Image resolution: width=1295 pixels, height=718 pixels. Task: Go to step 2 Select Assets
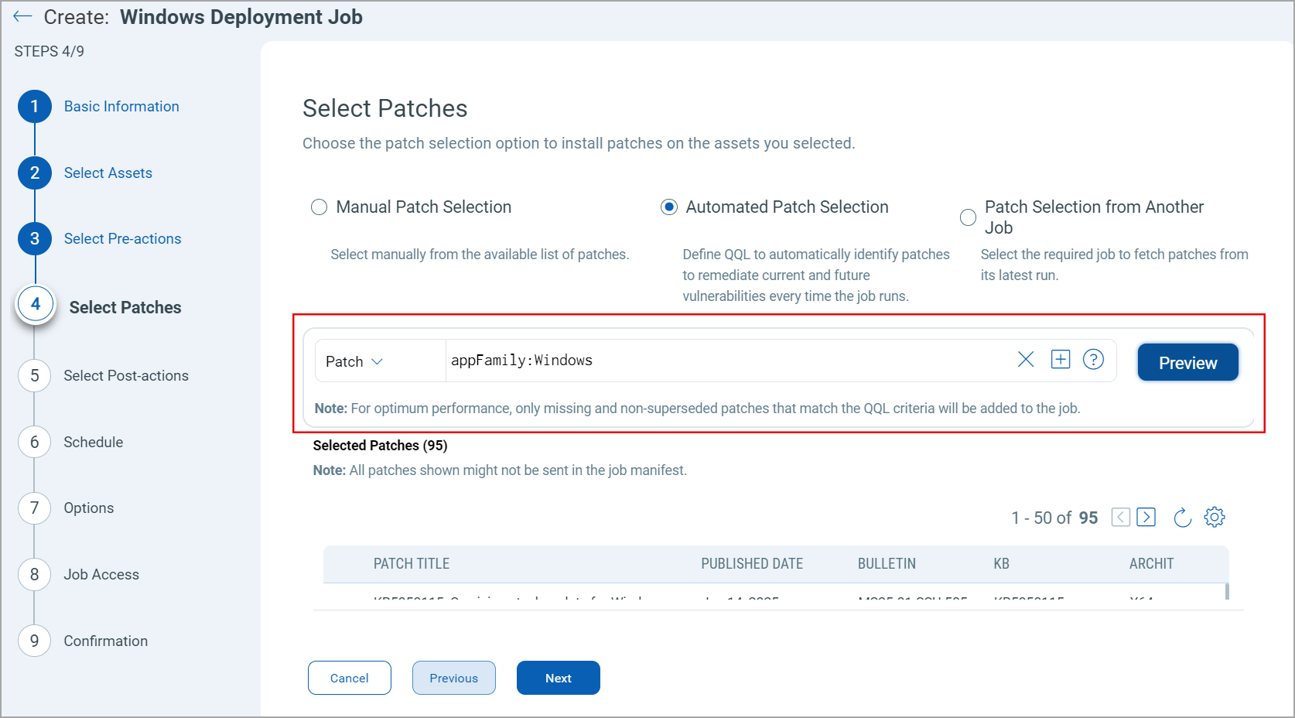(x=108, y=173)
